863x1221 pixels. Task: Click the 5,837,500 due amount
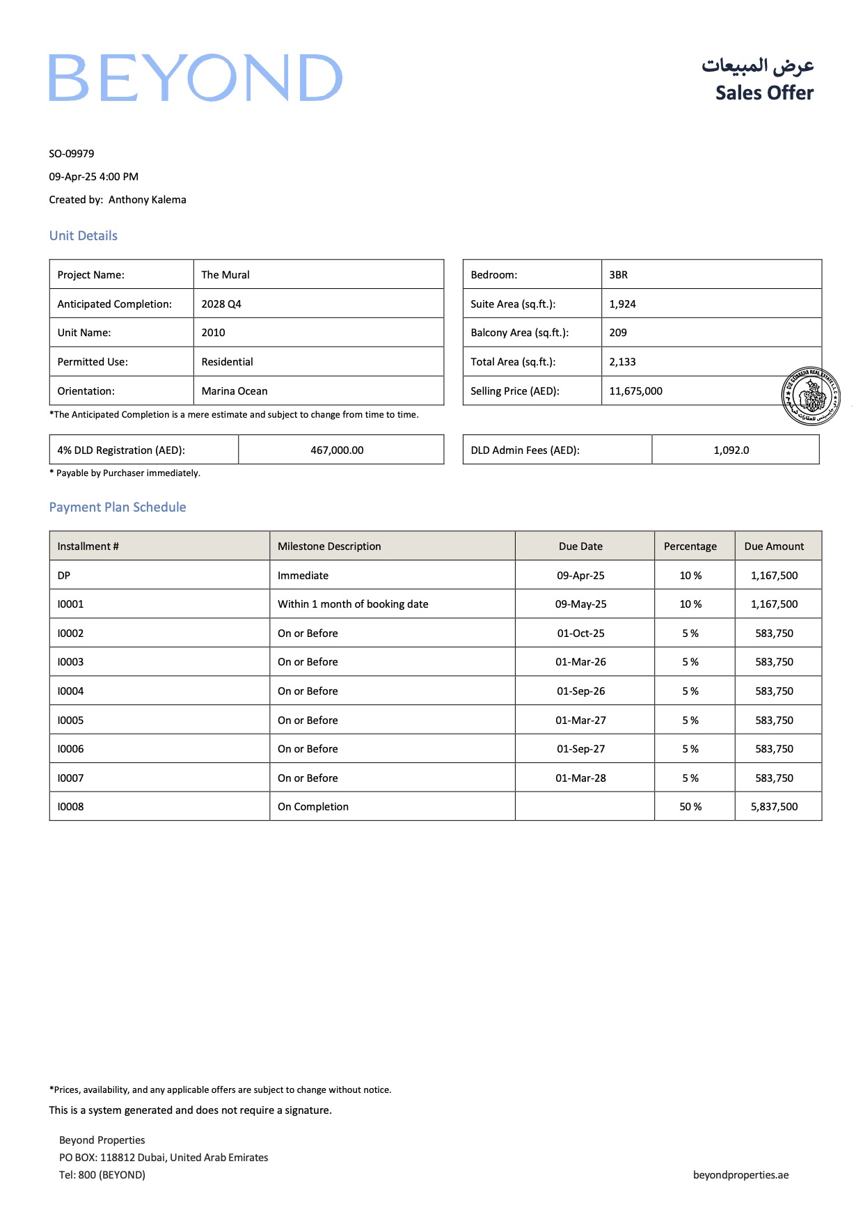point(774,807)
